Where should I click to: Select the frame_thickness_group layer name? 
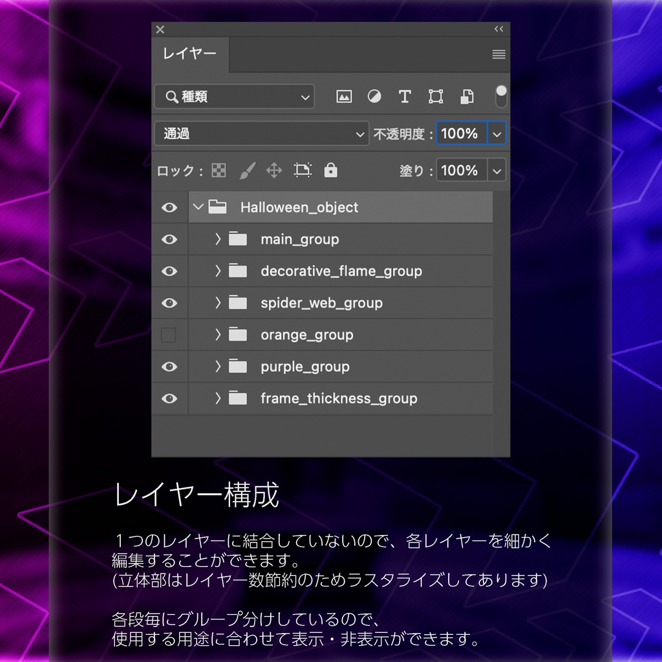point(339,398)
